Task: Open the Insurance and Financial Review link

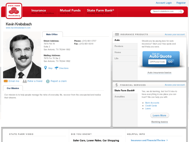Action: 149,140
